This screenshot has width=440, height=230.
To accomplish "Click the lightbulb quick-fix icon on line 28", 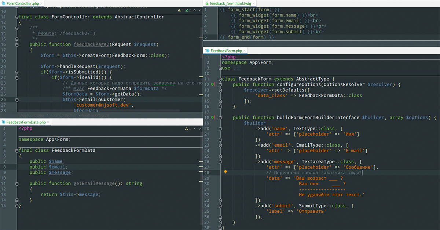I will point(225,172).
